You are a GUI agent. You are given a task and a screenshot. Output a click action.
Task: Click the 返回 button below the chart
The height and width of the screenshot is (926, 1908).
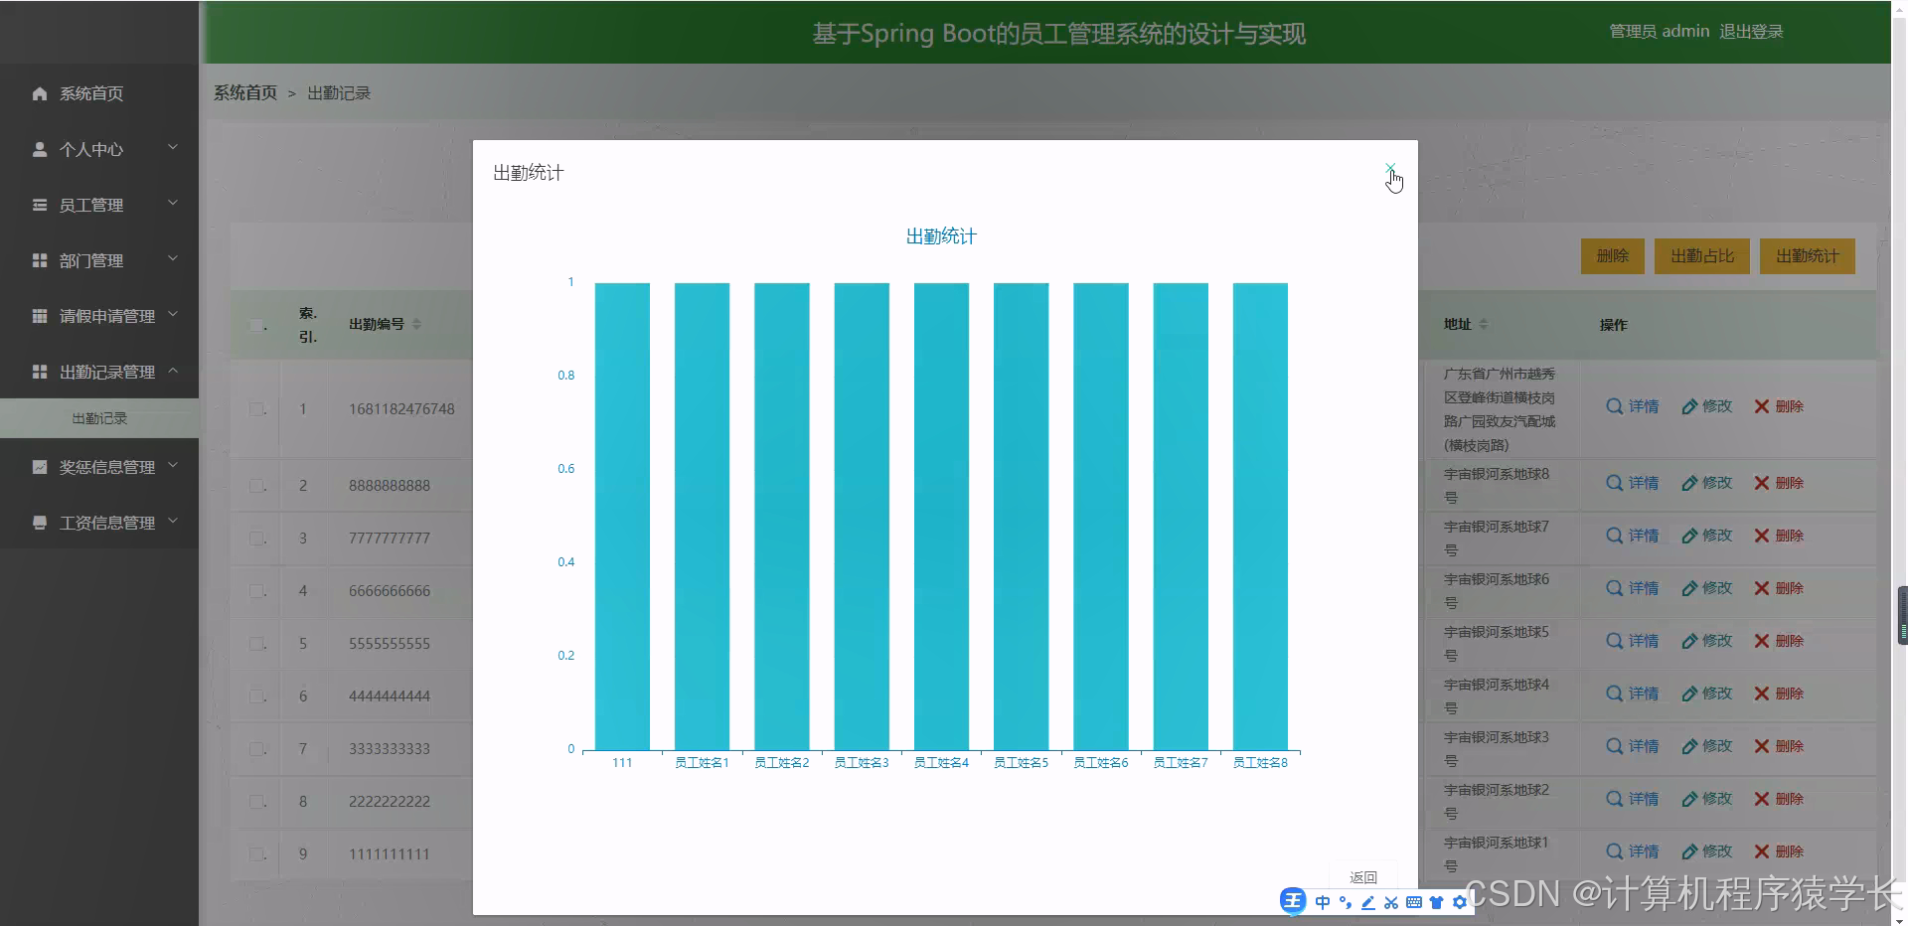(x=1363, y=876)
